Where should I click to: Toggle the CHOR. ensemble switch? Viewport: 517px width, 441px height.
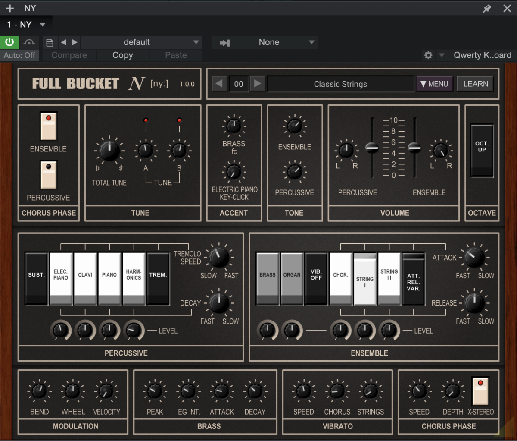tap(340, 279)
